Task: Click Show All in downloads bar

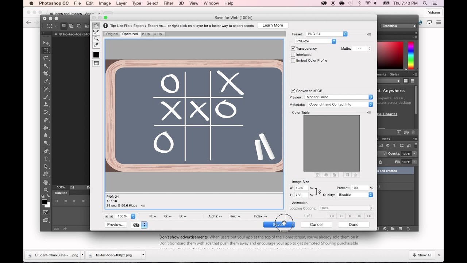Action: [x=422, y=255]
